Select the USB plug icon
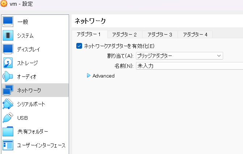This screenshot has width=243, height=154. [x=8, y=118]
